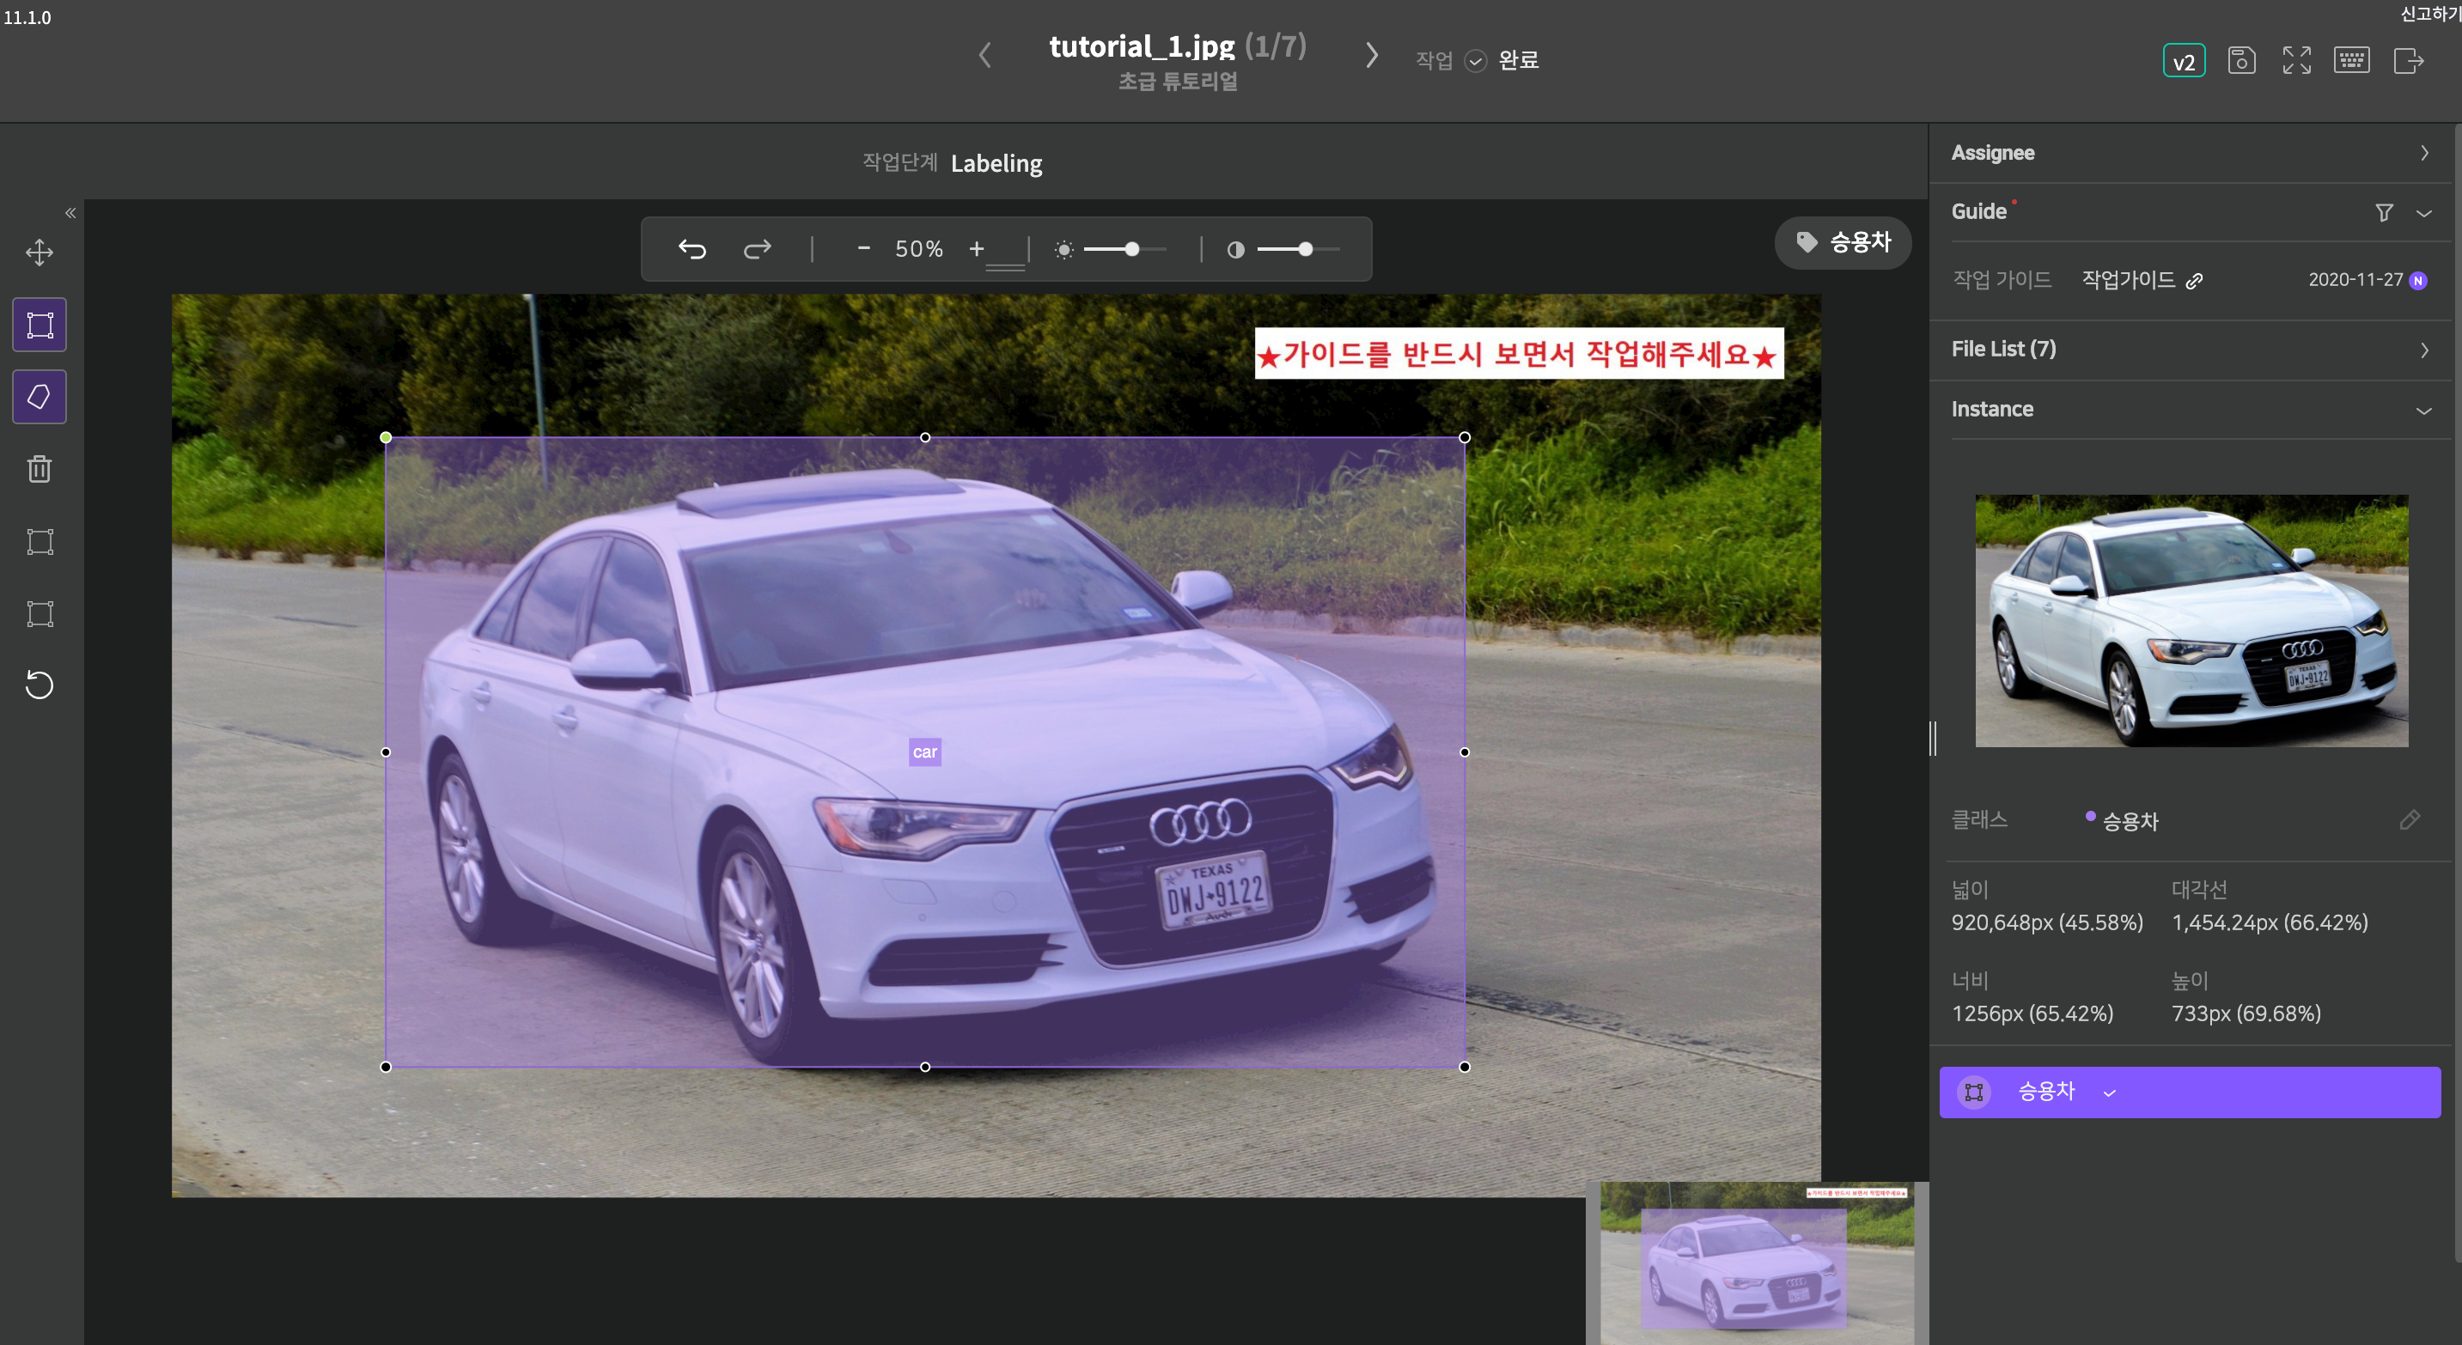This screenshot has height=1345, width=2462.
Task: Go to the previous file arrow
Action: click(985, 56)
